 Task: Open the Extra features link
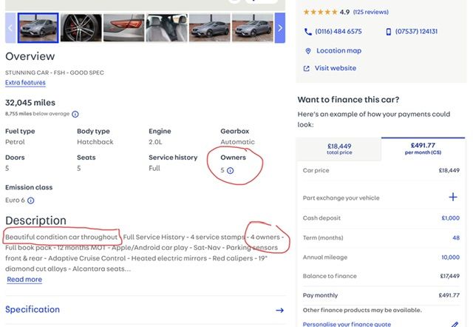pos(25,82)
